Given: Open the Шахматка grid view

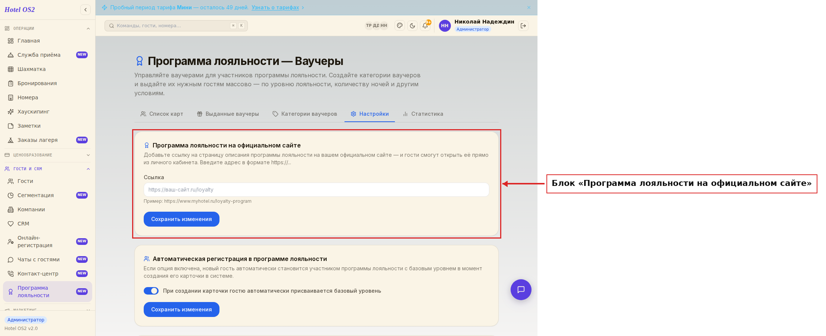Looking at the screenshot, I should (x=47, y=69).
